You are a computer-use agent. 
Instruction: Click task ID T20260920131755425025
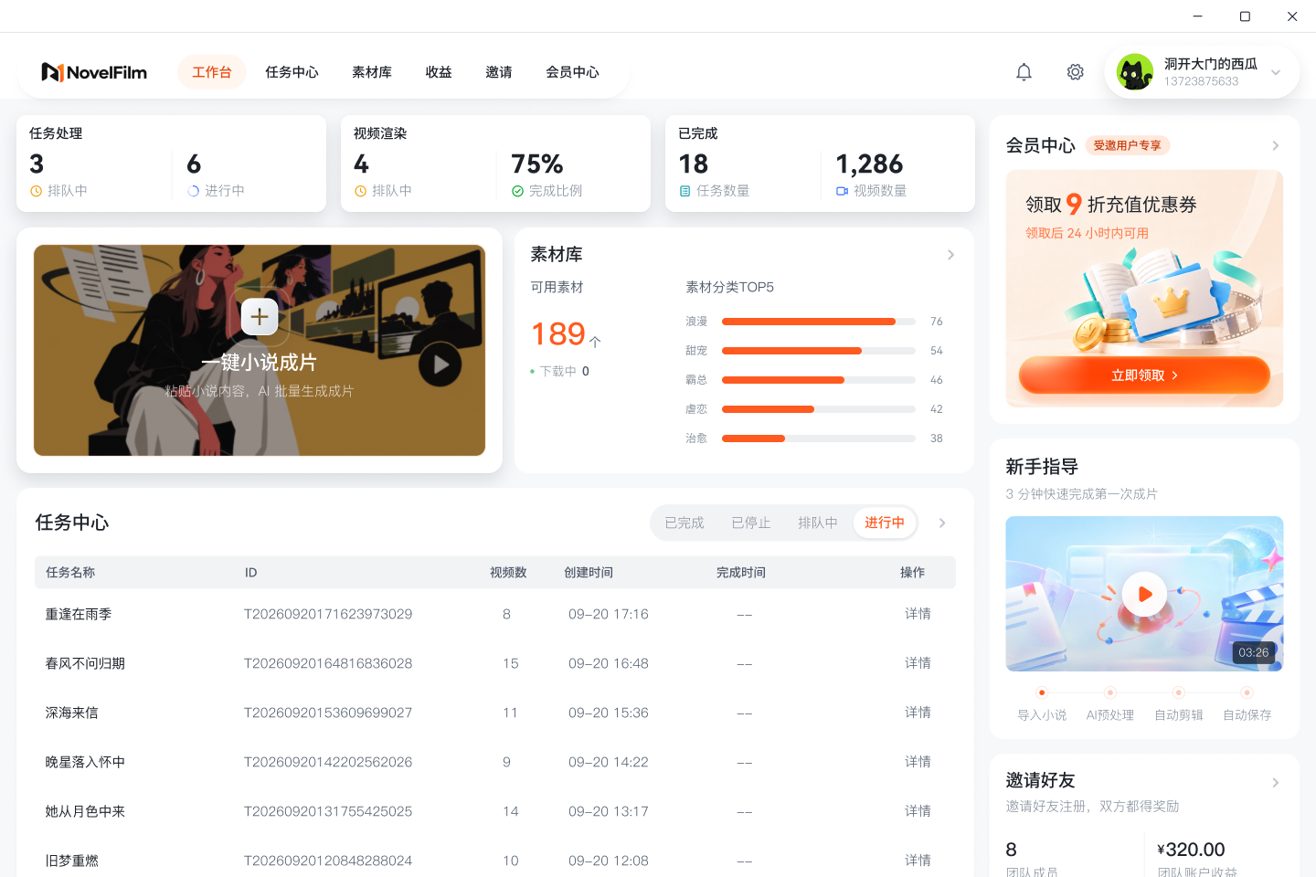(328, 811)
